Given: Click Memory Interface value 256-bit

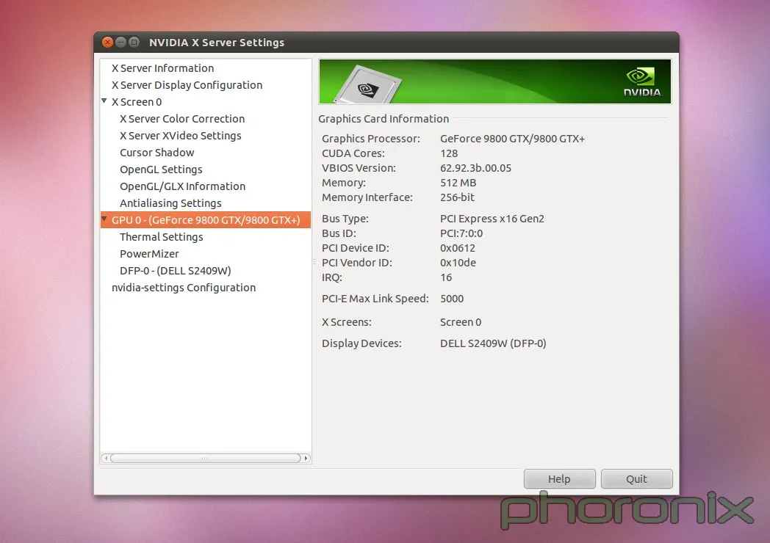Looking at the screenshot, I should [457, 197].
